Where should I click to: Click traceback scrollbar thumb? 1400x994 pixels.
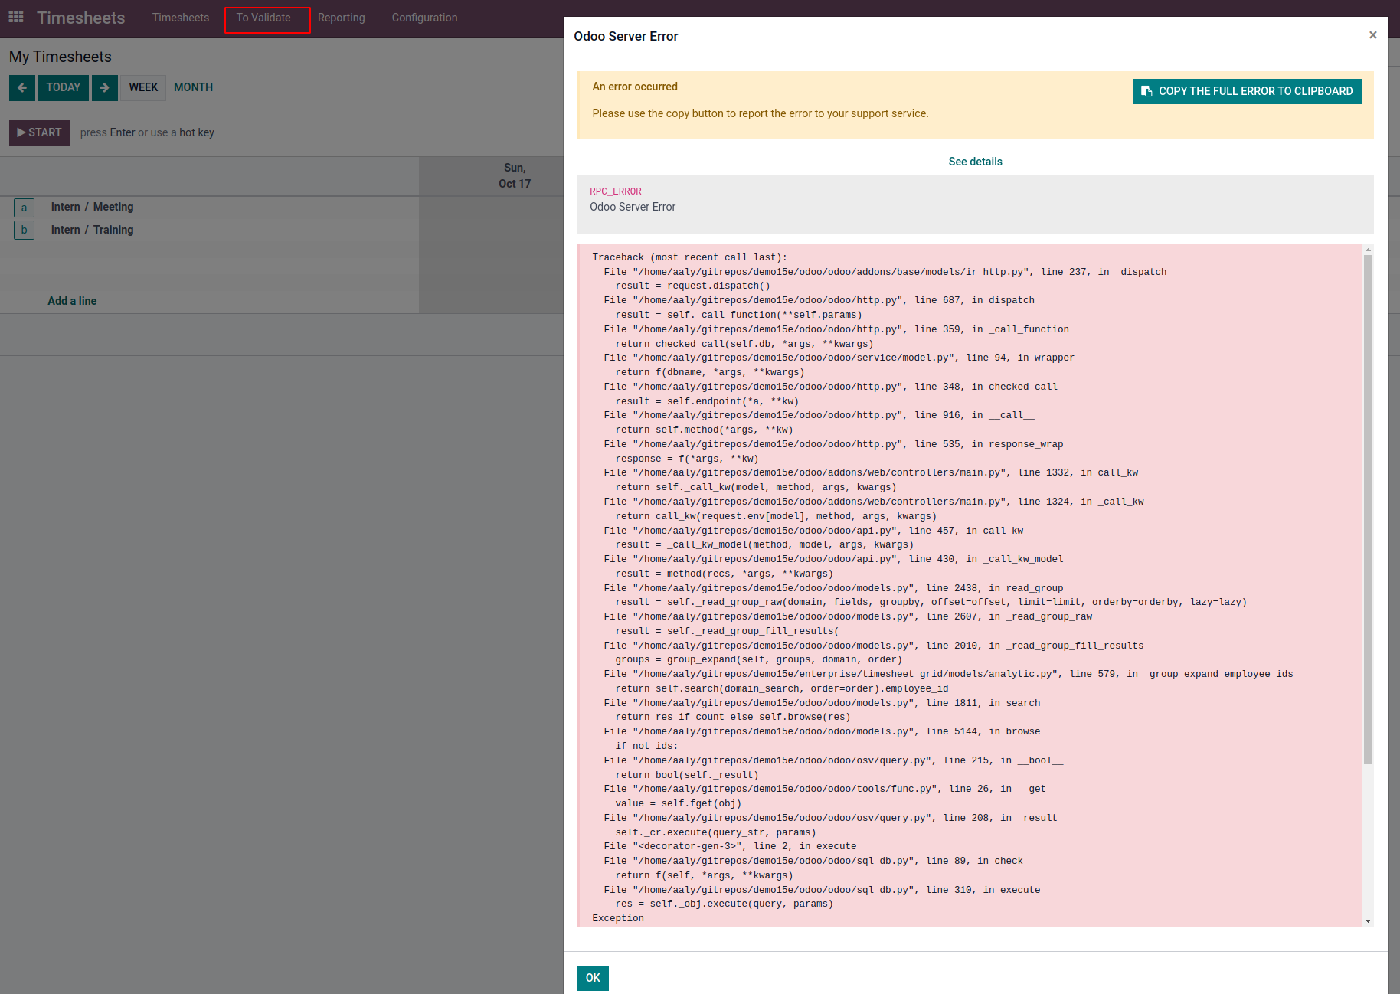(1368, 509)
